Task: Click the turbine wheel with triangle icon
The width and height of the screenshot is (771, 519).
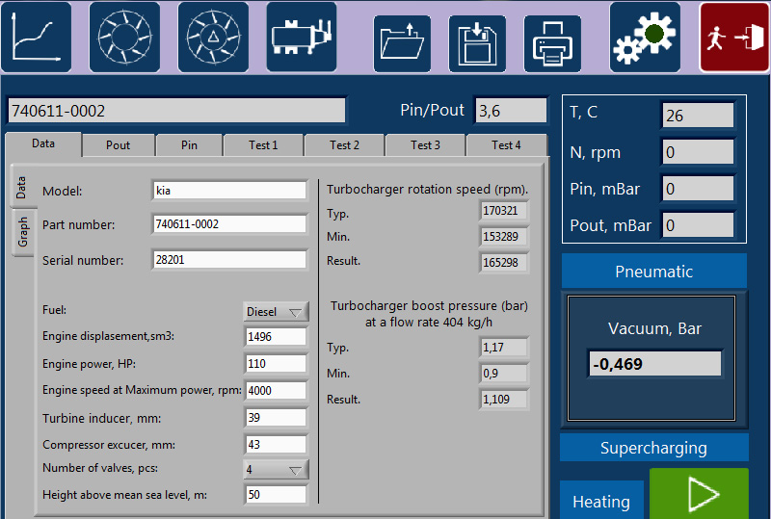Action: tap(213, 37)
